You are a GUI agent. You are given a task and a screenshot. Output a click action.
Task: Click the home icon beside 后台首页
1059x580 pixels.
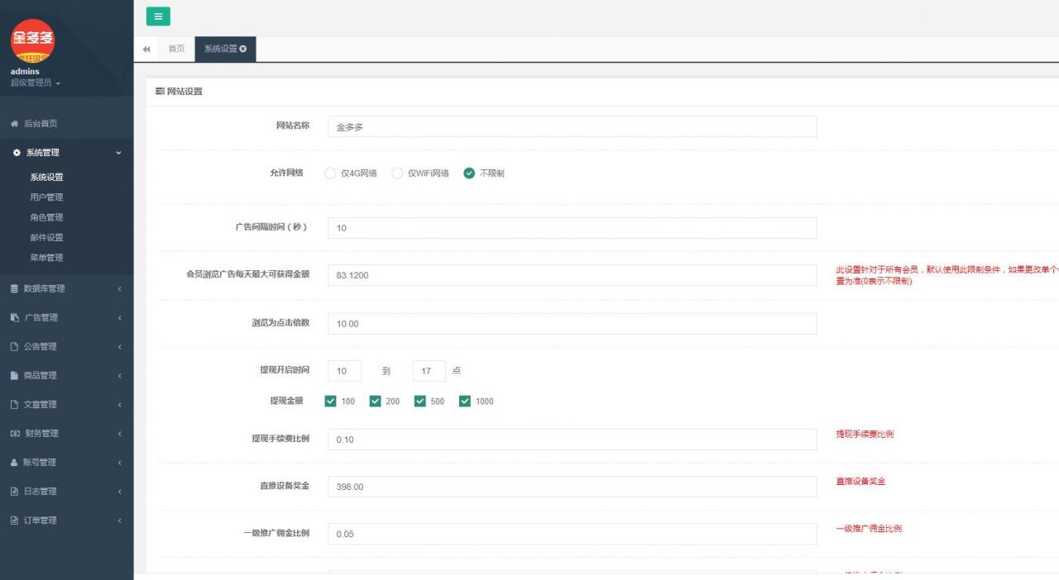[x=14, y=124]
